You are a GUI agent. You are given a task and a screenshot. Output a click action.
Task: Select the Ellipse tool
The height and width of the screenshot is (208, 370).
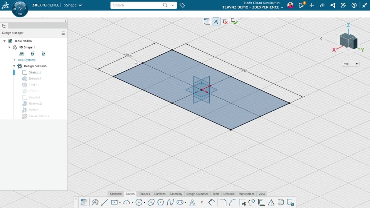point(151,202)
